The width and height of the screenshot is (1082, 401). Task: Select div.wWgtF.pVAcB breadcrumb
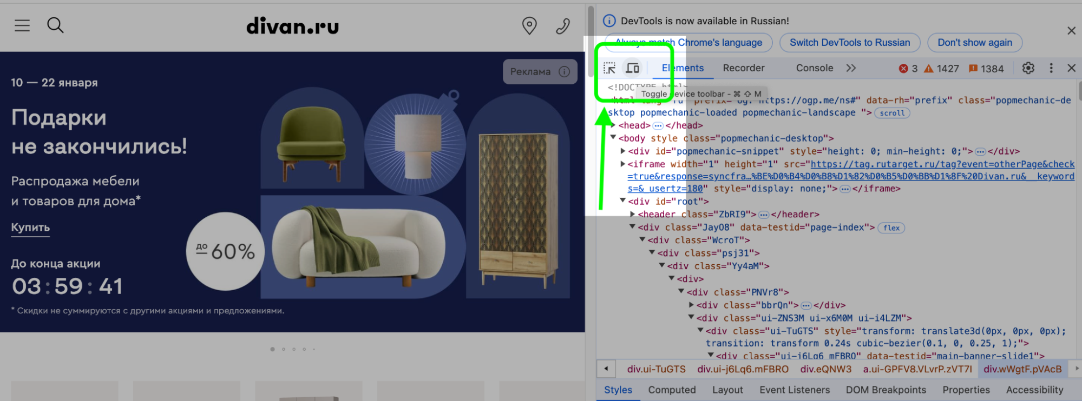click(x=1022, y=370)
